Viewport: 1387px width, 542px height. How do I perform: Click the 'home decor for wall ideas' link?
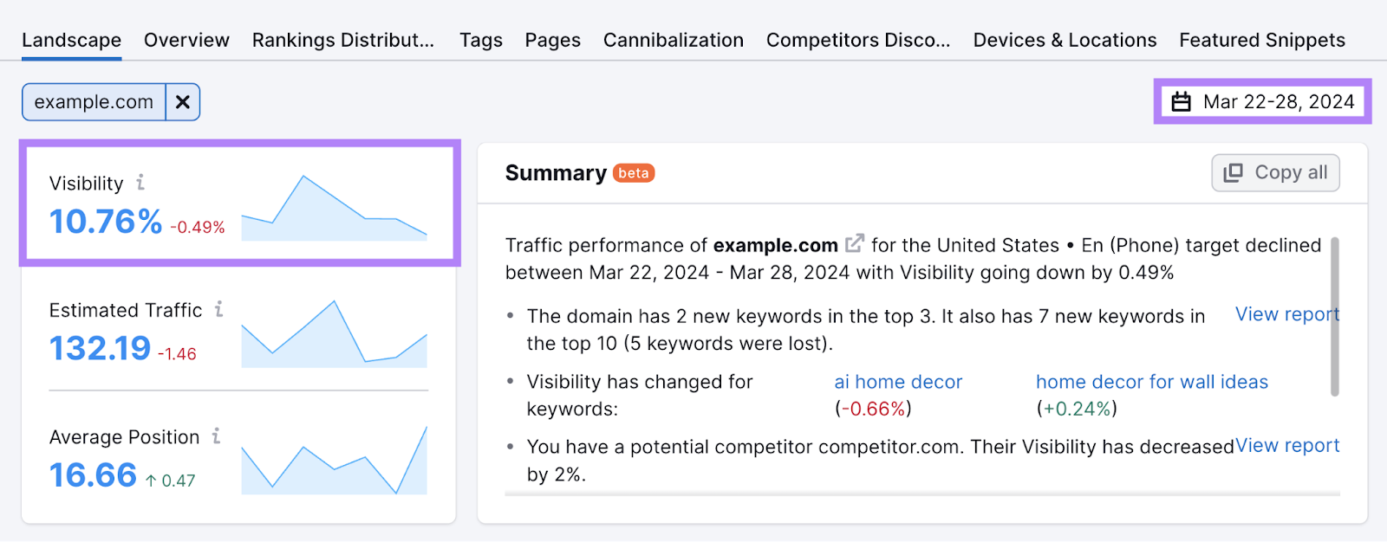point(1151,381)
